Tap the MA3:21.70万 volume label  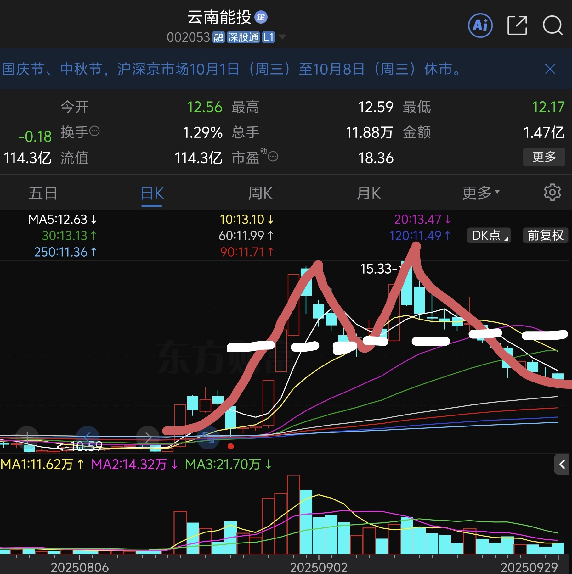coord(229,464)
